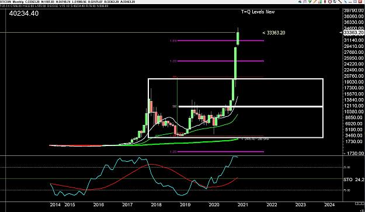
Task: Select the diagonal line drawing tool icon
Action: tap(340, 2)
